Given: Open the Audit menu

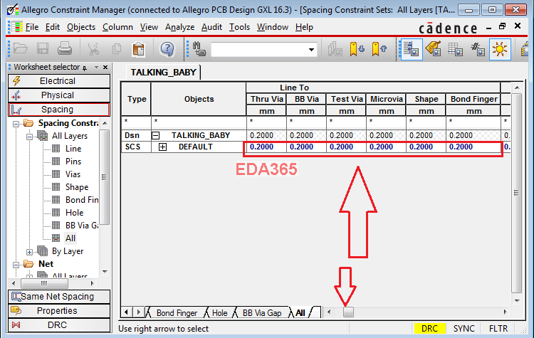Looking at the screenshot, I should [x=211, y=27].
